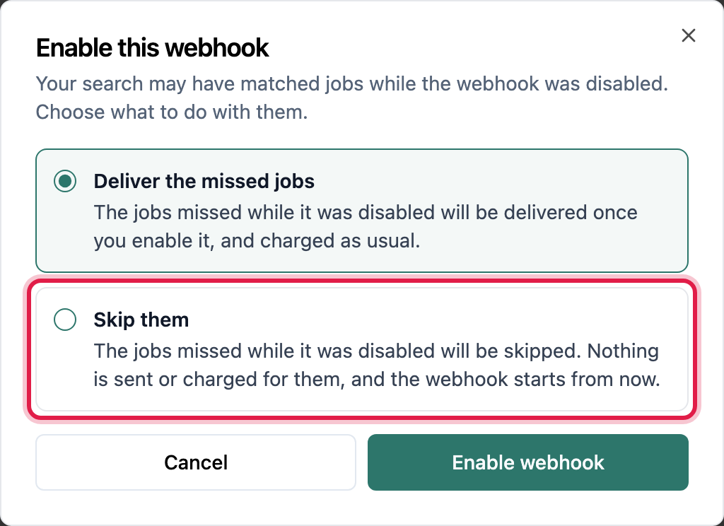Image resolution: width=724 pixels, height=526 pixels.
Task: Select the Deliver the missed jobs radio button
Action: (x=65, y=181)
